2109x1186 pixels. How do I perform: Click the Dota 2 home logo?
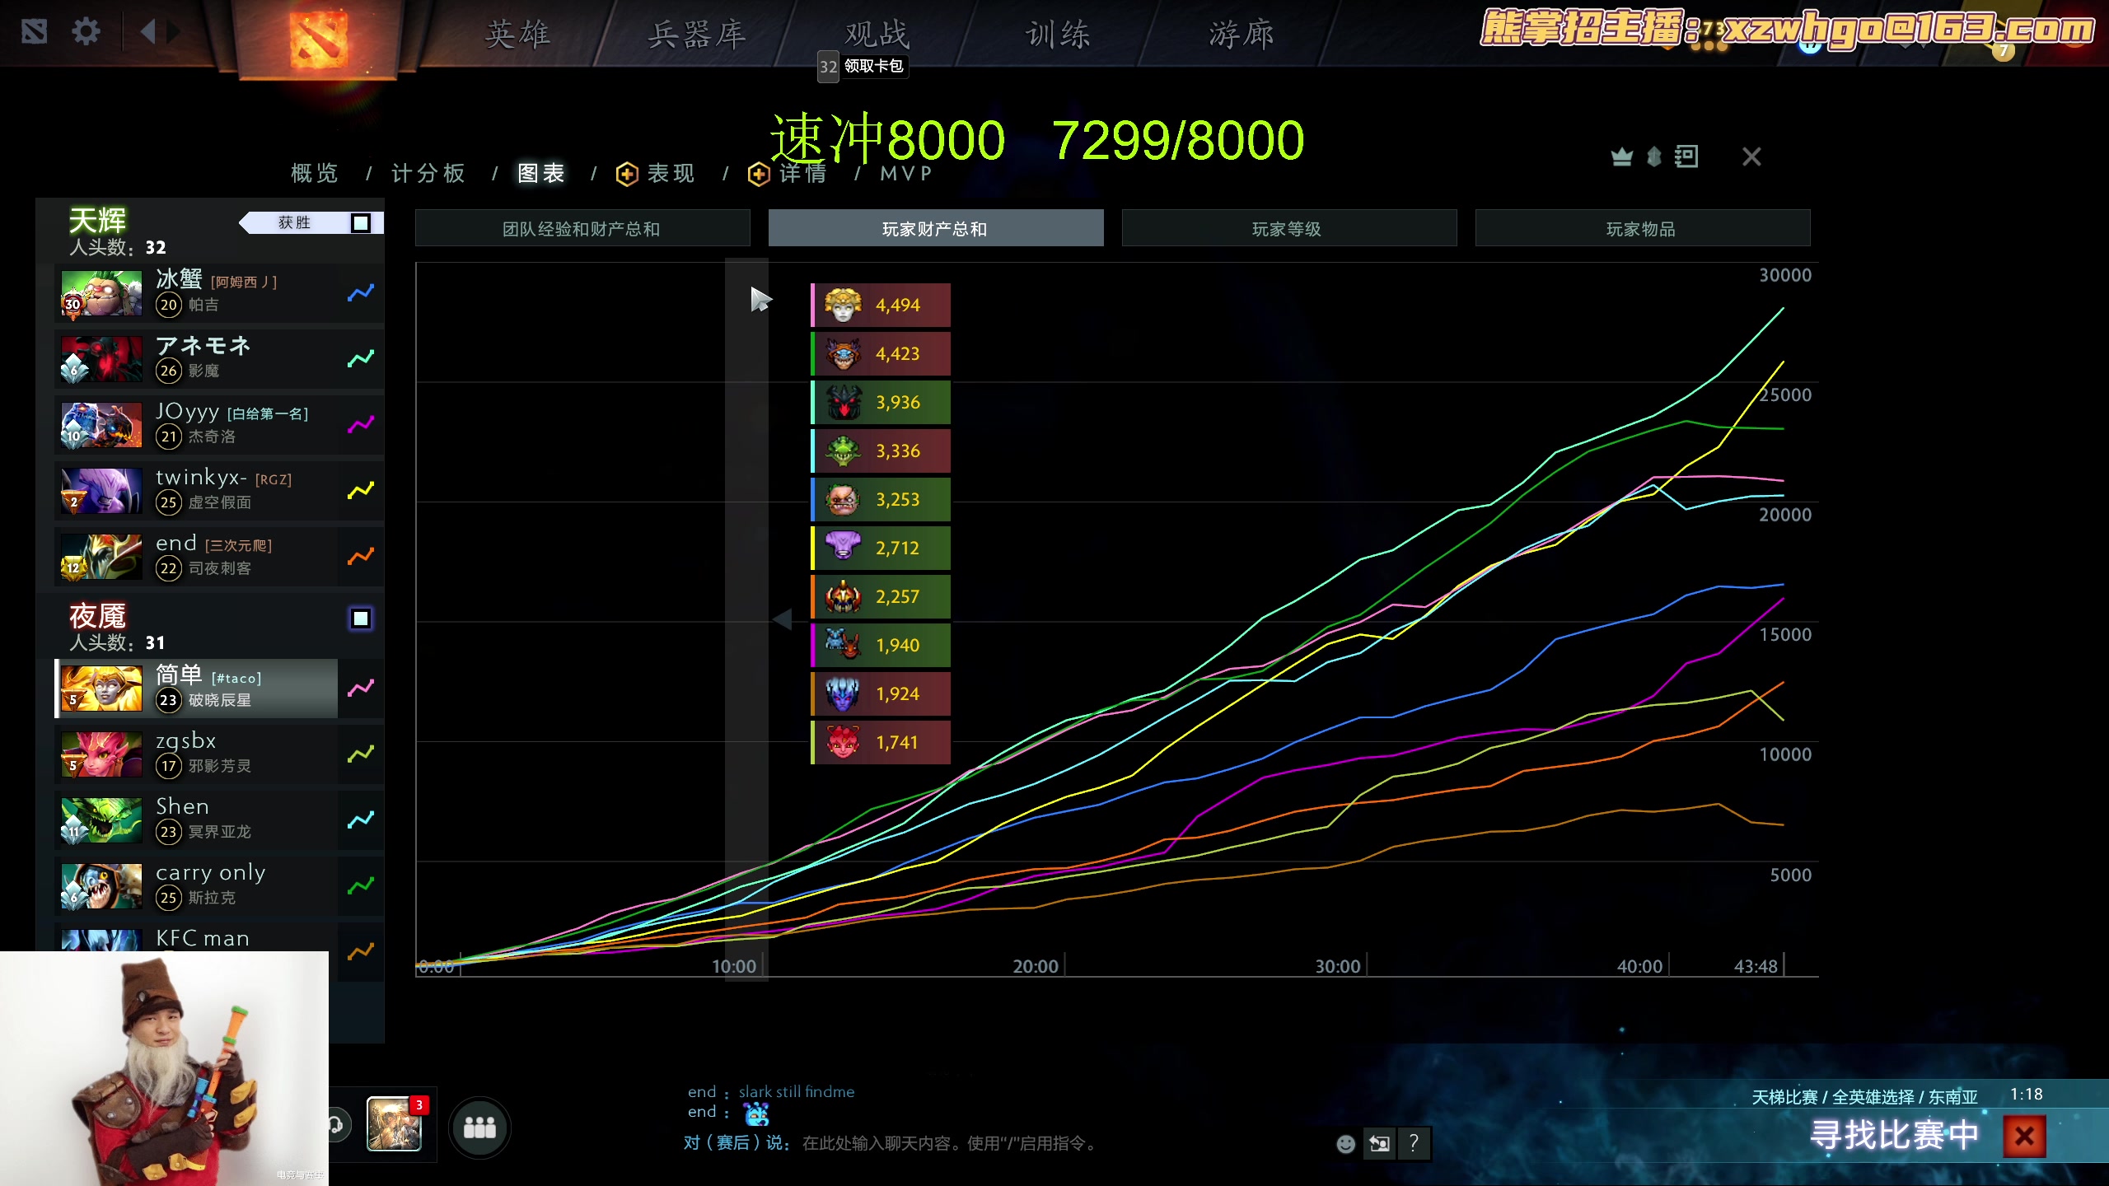[x=318, y=38]
